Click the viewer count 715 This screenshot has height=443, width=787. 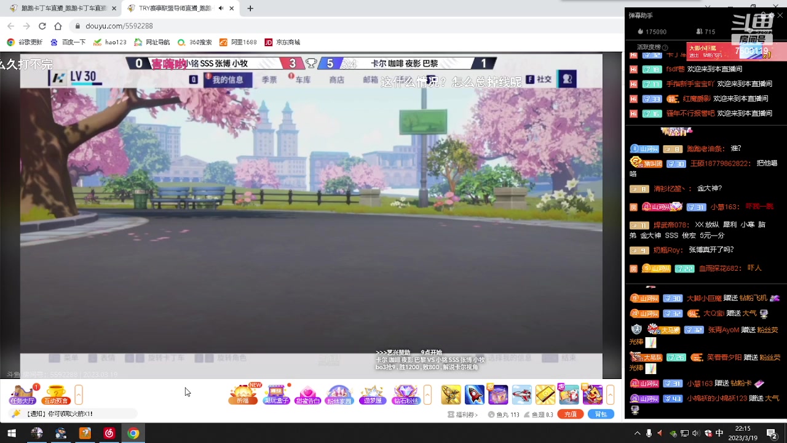click(705, 31)
